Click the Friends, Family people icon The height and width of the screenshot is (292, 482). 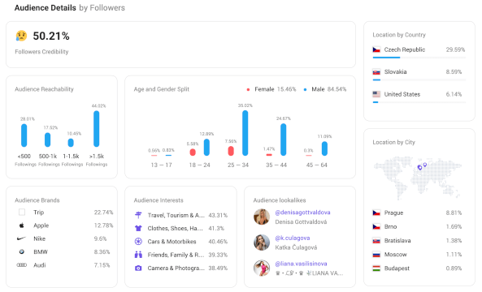(138, 255)
